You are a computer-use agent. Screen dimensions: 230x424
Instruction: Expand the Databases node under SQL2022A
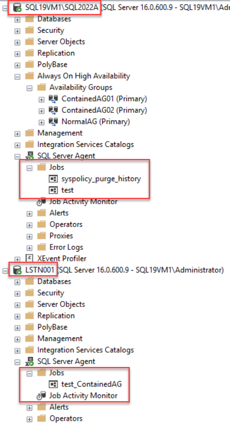18,20
